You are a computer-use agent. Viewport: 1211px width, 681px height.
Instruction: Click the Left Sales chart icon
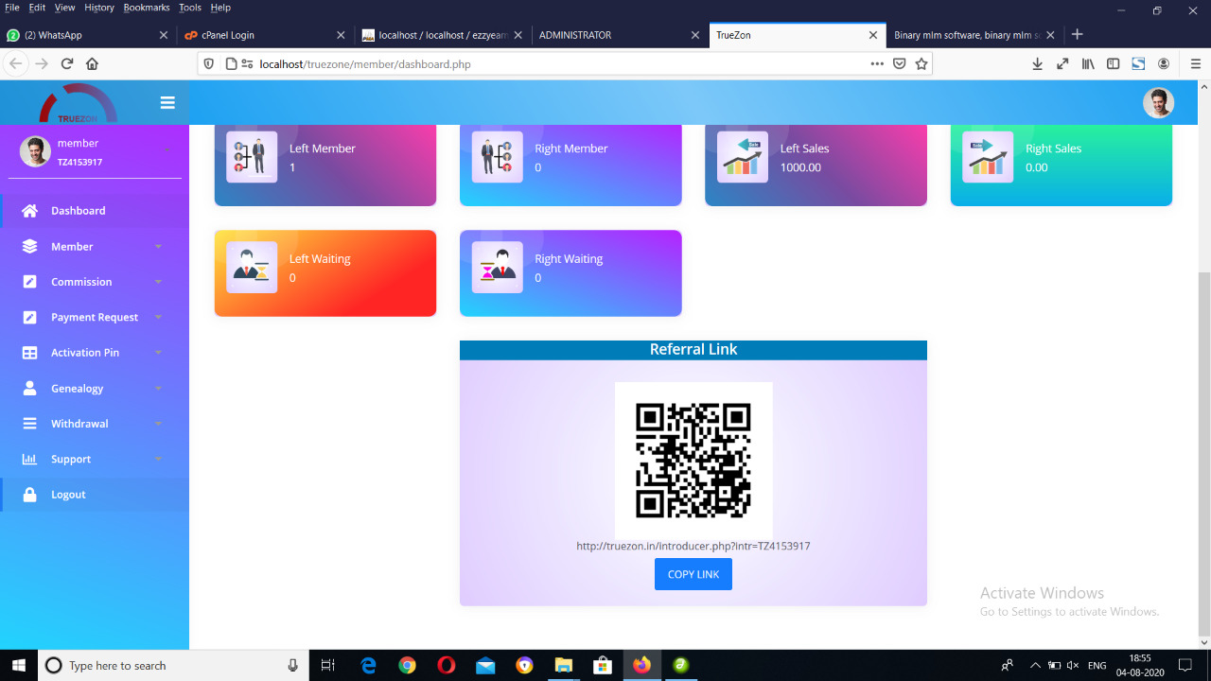743,157
